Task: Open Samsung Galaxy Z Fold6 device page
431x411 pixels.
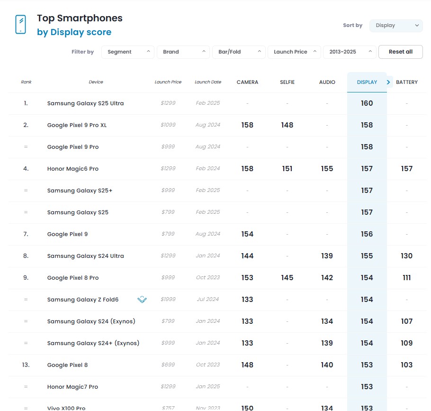Action: 83,299
